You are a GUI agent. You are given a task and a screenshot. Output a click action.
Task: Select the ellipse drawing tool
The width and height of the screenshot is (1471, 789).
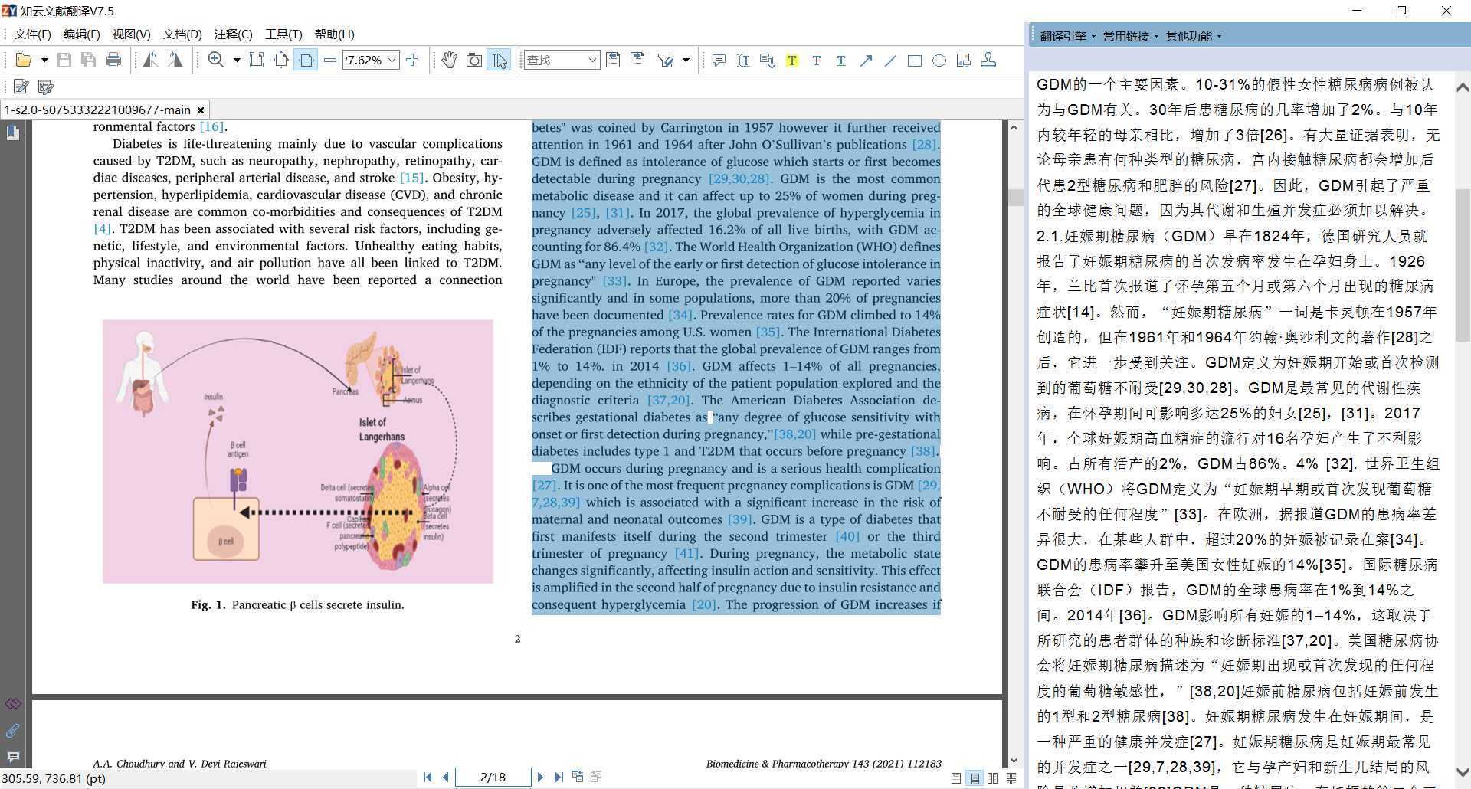[939, 61]
